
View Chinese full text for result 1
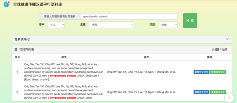point(201,72)
